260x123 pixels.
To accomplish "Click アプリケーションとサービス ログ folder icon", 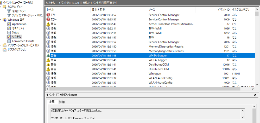I will pos(4,45).
